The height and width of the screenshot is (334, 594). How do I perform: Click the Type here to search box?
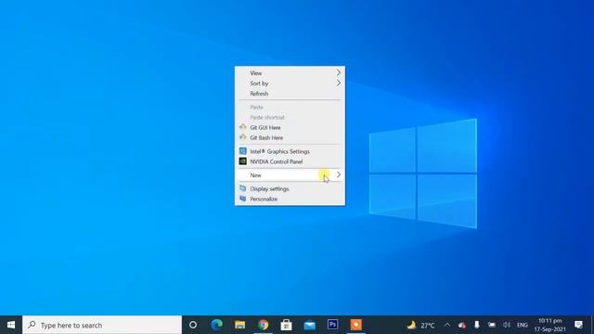tap(102, 325)
